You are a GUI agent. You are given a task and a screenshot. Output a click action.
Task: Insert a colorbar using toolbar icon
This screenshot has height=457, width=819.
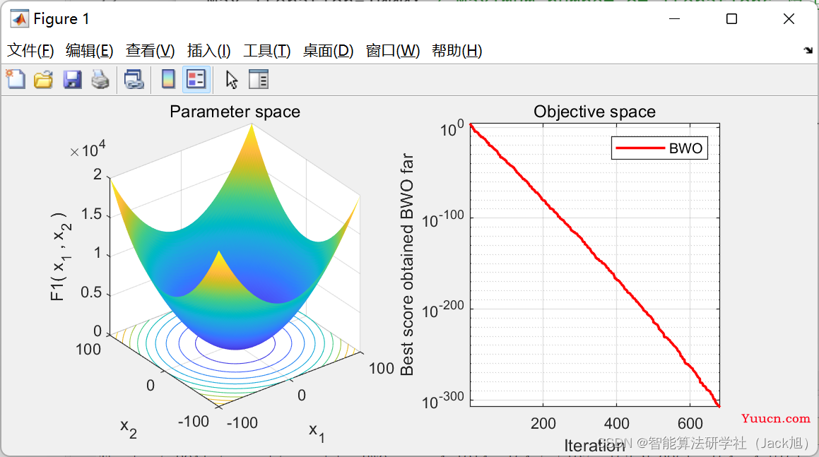[168, 79]
